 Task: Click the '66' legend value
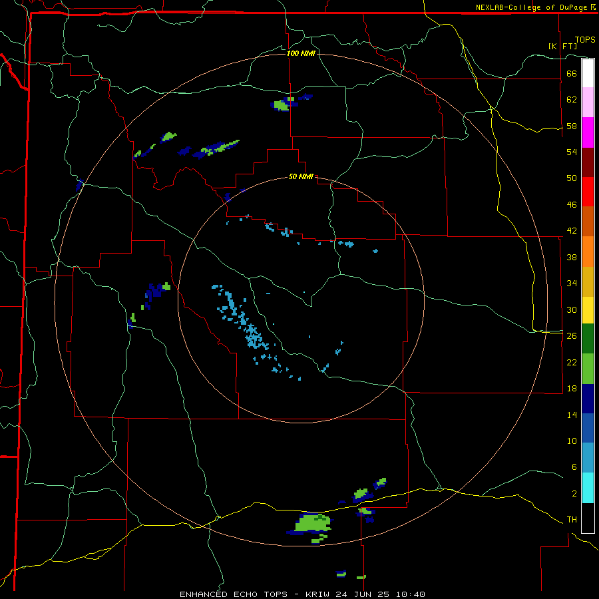point(572,73)
